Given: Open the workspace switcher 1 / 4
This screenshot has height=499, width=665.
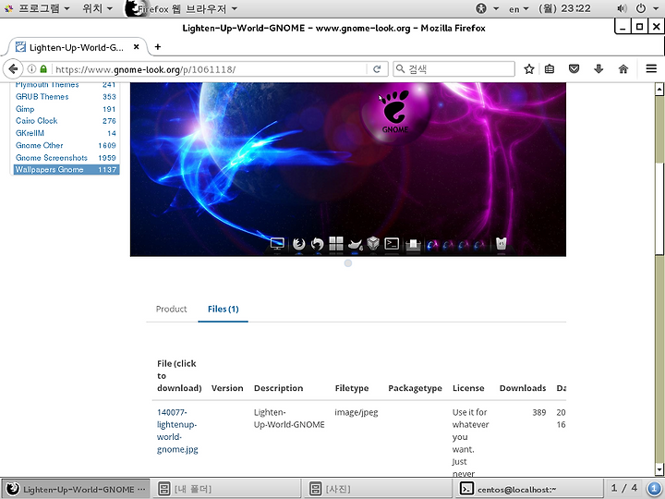Looking at the screenshot, I should 623,488.
